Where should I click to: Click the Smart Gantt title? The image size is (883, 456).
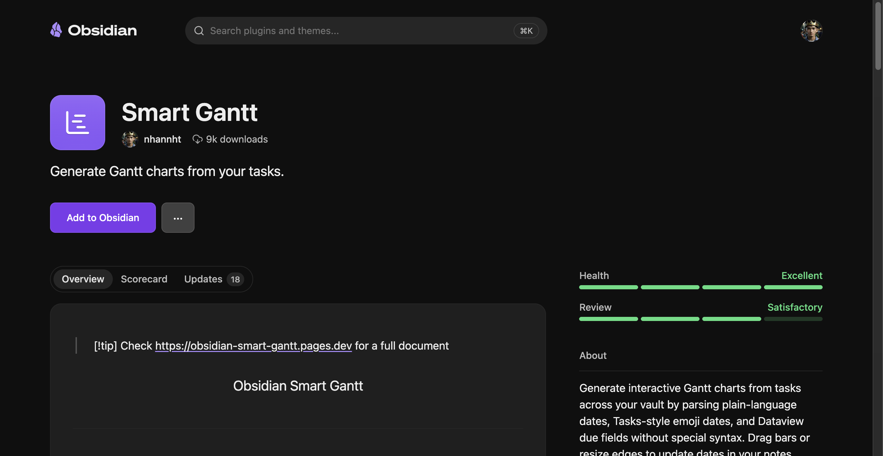190,112
